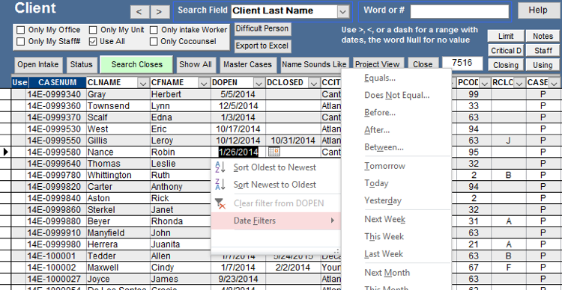Click the record count field 7516
Image resolution: width=562 pixels, height=290 pixels.
(x=462, y=64)
